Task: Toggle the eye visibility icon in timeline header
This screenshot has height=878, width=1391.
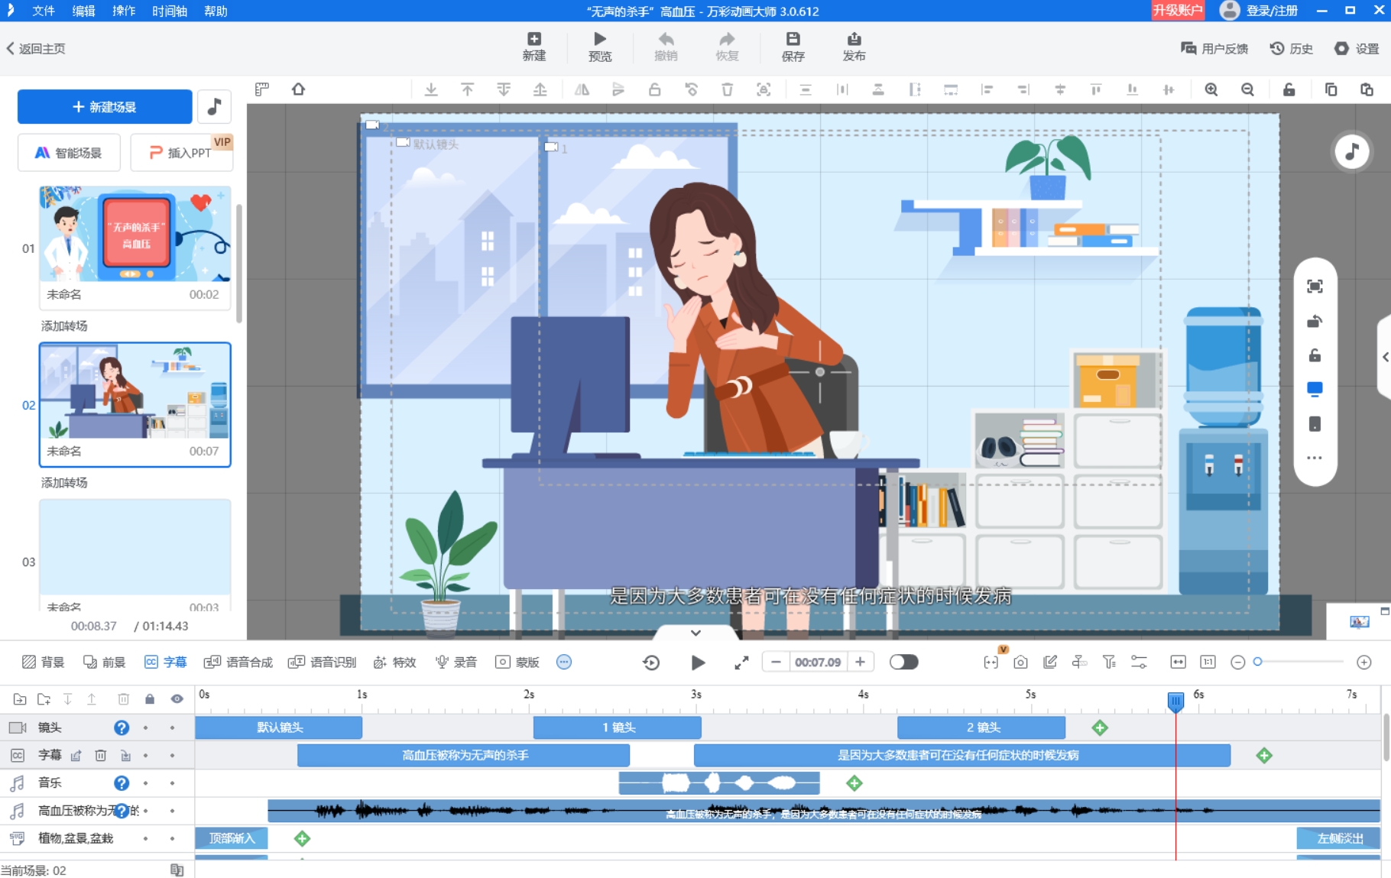Action: 177,699
